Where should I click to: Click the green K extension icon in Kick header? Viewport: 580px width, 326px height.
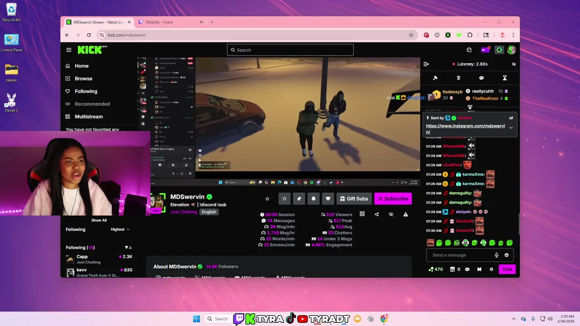(499, 50)
